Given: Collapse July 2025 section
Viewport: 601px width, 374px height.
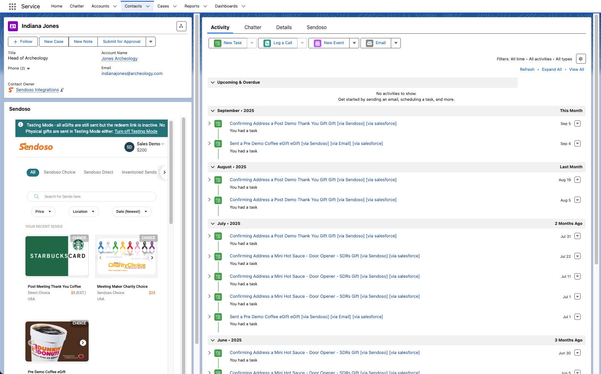Looking at the screenshot, I should (x=213, y=224).
